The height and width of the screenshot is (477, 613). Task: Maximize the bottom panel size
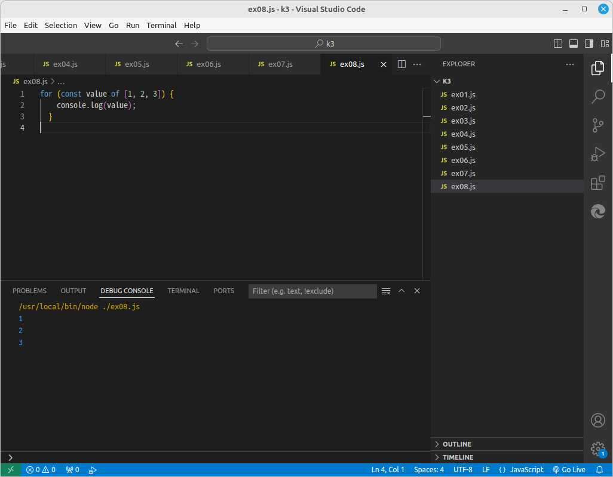[401, 291]
